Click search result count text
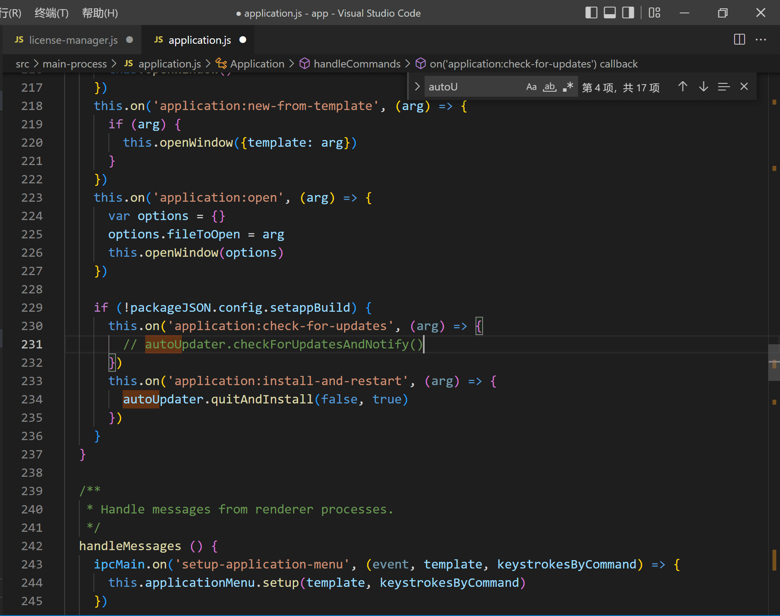 click(x=621, y=87)
